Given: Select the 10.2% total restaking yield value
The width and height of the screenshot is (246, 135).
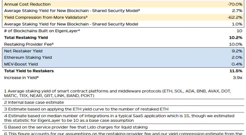Looking at the screenshot, I should pyautogui.click(x=236, y=37).
